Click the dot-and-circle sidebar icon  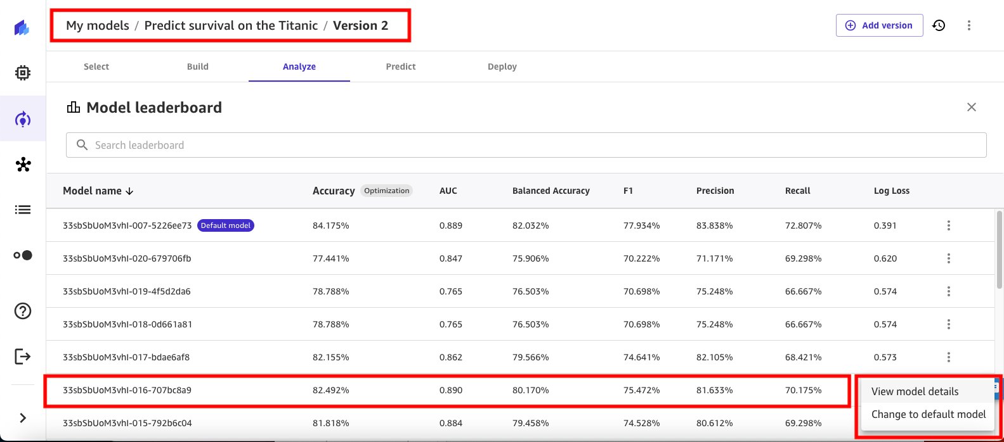23,255
